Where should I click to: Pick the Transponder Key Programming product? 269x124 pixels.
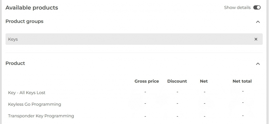click(41, 116)
